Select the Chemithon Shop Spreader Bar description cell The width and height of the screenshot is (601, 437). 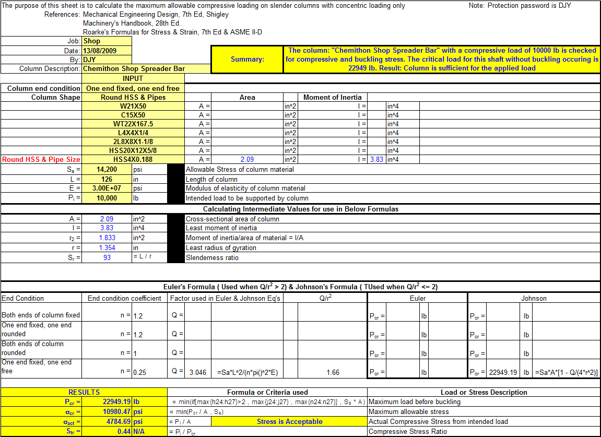(133, 68)
